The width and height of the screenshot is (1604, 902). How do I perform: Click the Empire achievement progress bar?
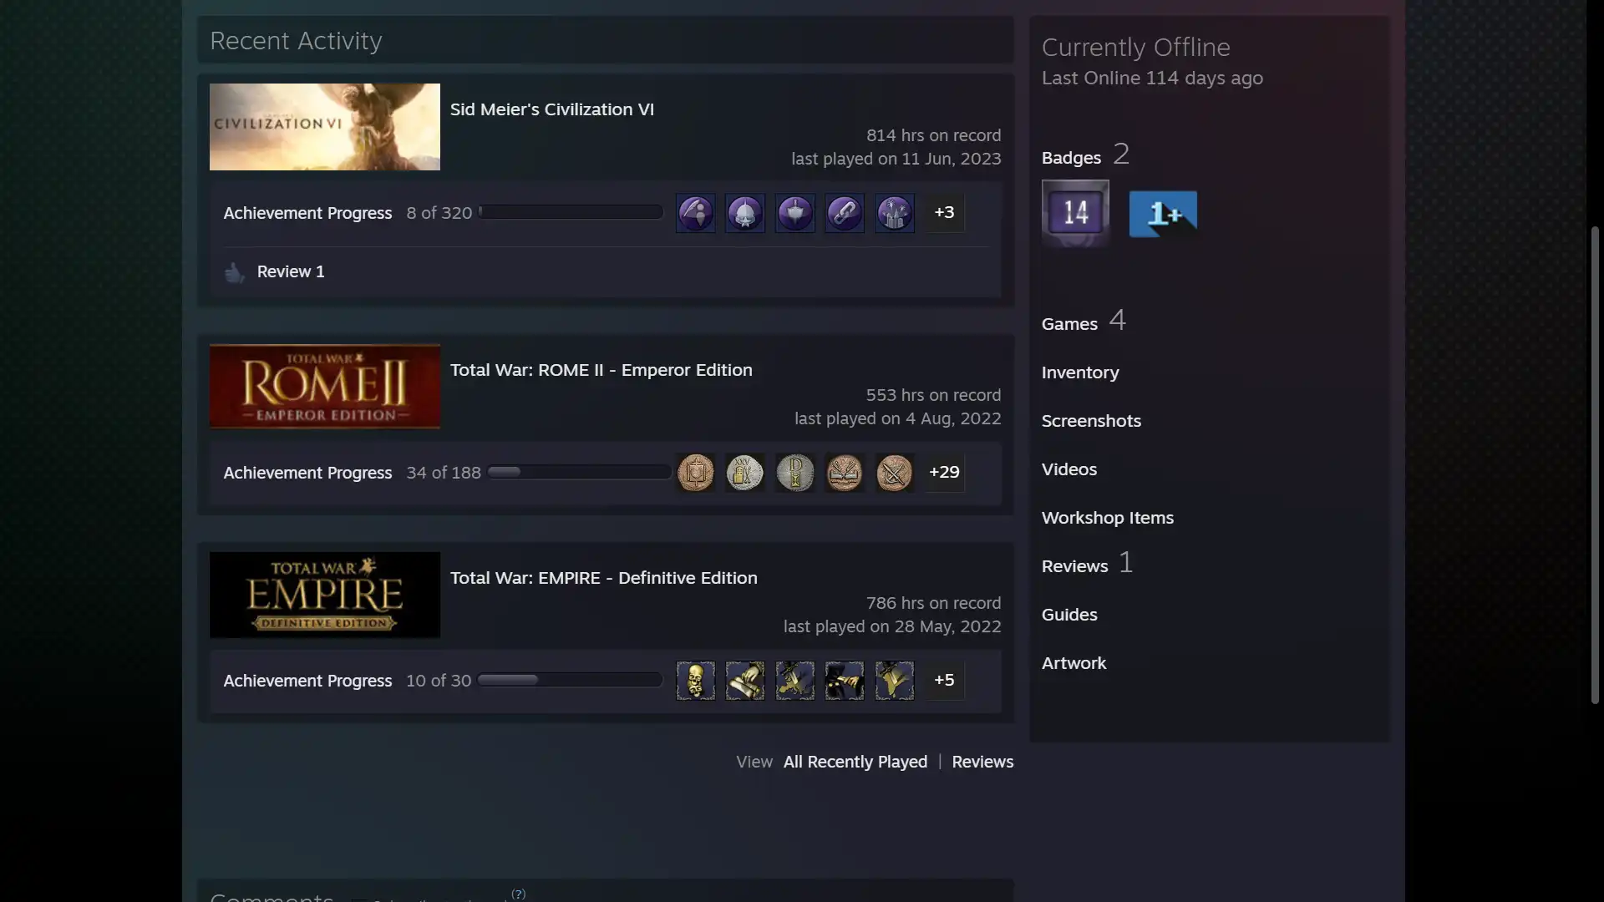[x=570, y=681]
